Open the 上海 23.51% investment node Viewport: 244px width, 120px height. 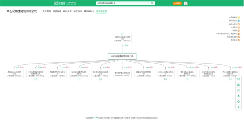(187, 74)
